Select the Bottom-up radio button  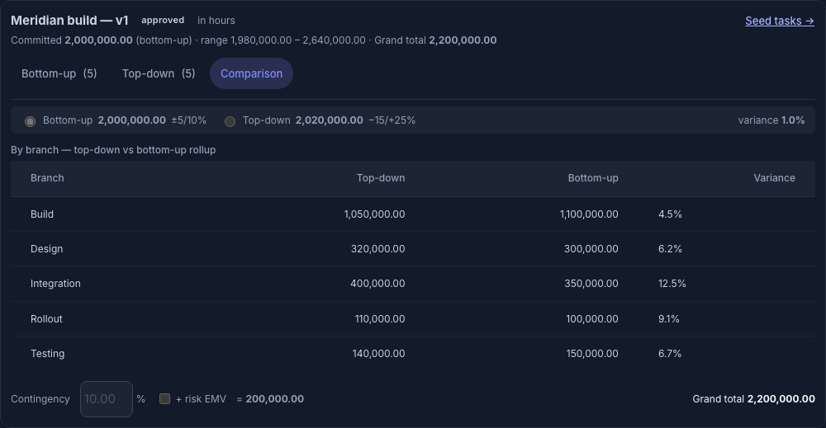pos(30,121)
